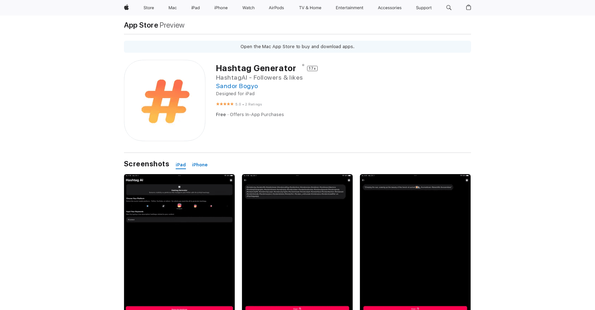
Task: Open the search magnifier icon
Action: [449, 7]
